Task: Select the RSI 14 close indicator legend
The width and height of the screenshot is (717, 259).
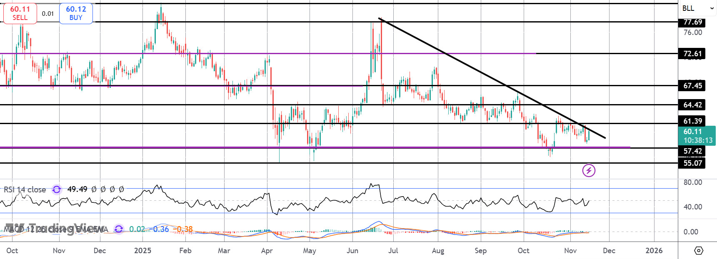Action: click(x=25, y=189)
